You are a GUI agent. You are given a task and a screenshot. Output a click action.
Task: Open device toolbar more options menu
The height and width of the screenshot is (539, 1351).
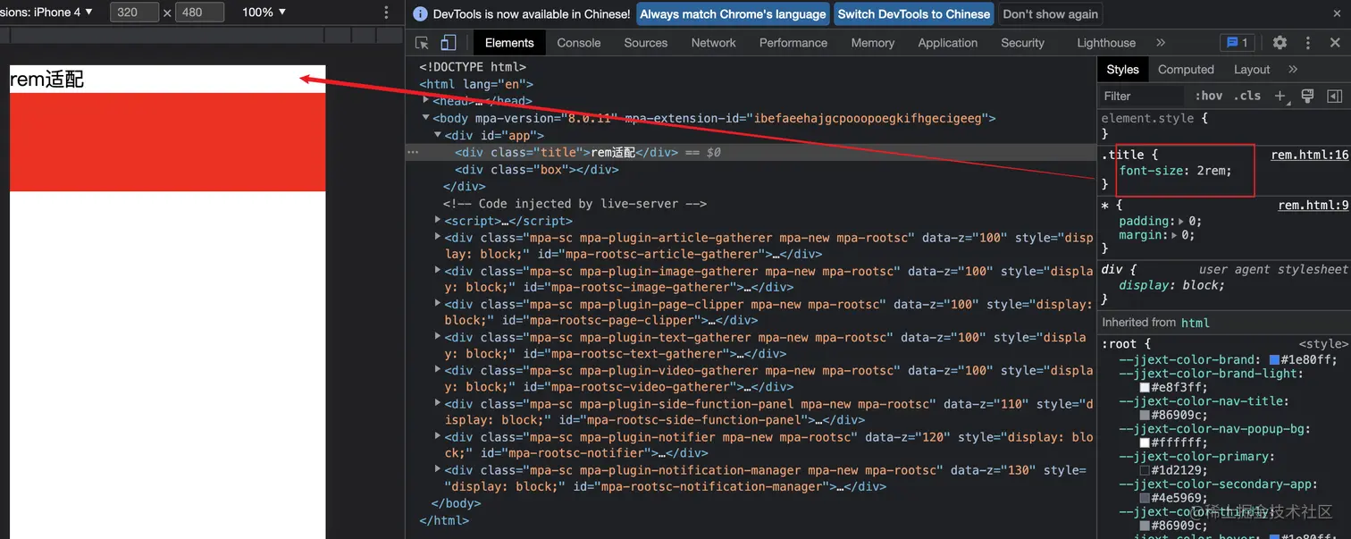pos(386,13)
